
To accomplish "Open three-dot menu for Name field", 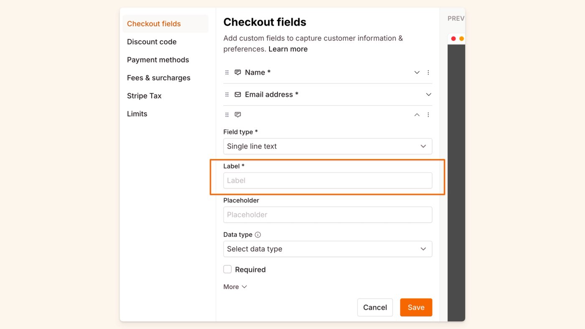I will pos(428,73).
